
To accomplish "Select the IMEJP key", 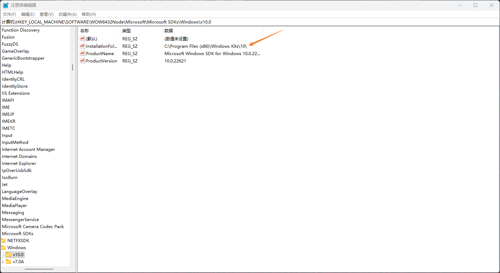I will 8,114.
